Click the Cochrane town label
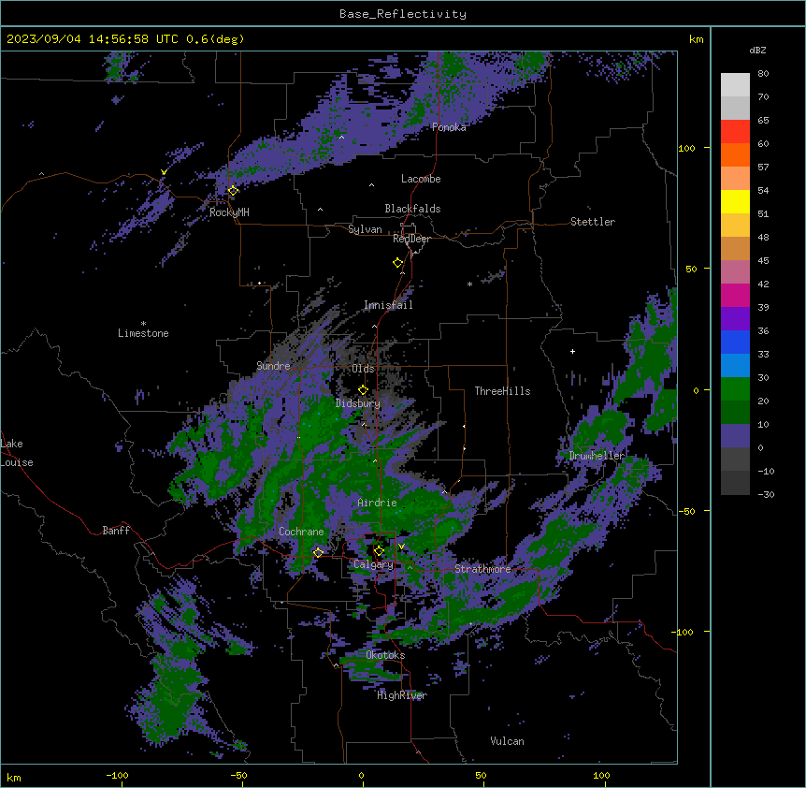The height and width of the screenshot is (788, 806). click(x=301, y=532)
